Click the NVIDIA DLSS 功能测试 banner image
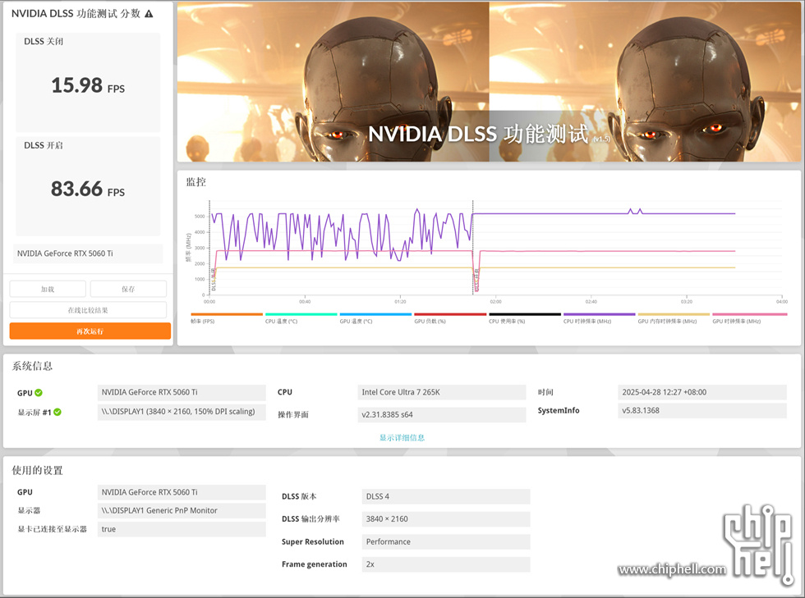Image resolution: width=805 pixels, height=598 pixels. 489,81
